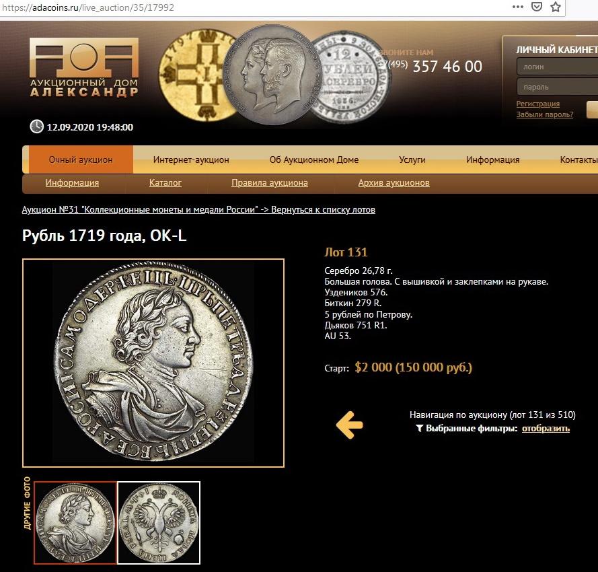Viewport: 598px width, 572px height.
Task: Open the browser page actions ellipsis menu
Action: [518, 7]
